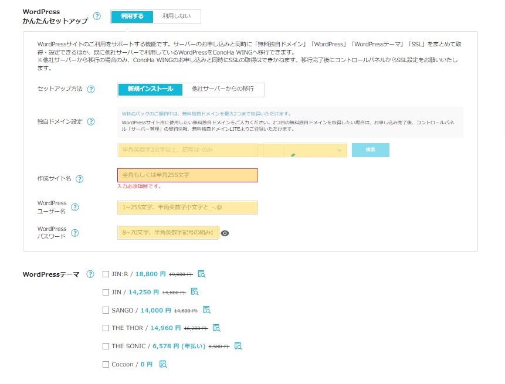The width and height of the screenshot is (505, 384).
Task: Check THE SONIC theme checkbox
Action: tap(106, 346)
